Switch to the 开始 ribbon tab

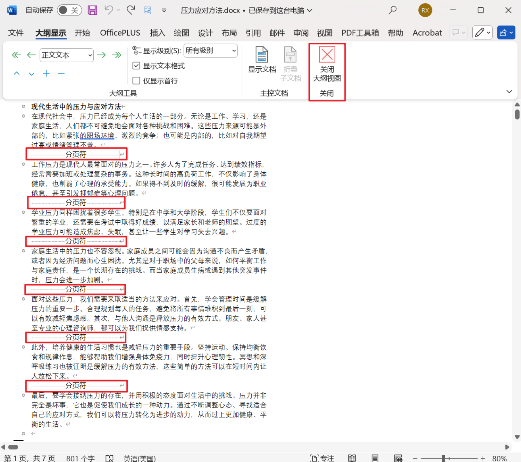tap(82, 32)
